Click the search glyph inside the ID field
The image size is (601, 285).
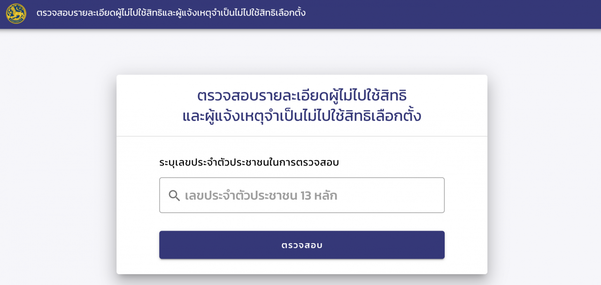coord(174,195)
